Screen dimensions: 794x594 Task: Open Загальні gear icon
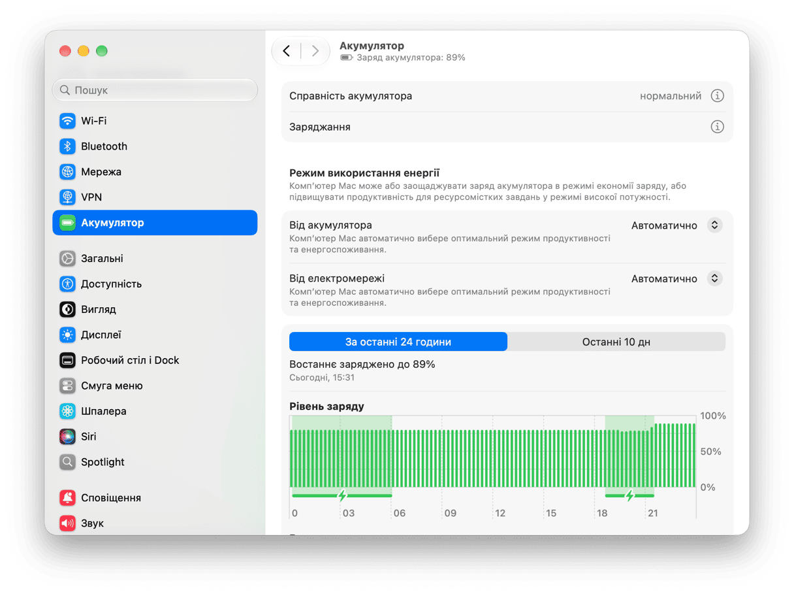(67, 259)
